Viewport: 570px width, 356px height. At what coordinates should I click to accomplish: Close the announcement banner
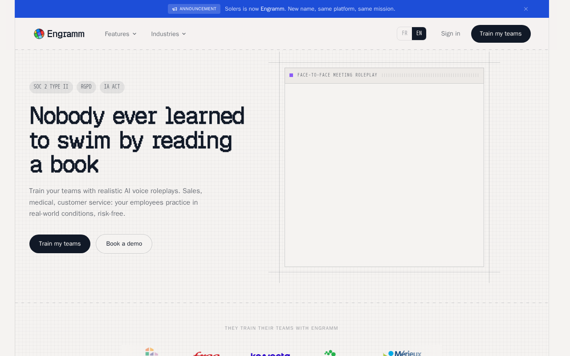coord(526,9)
